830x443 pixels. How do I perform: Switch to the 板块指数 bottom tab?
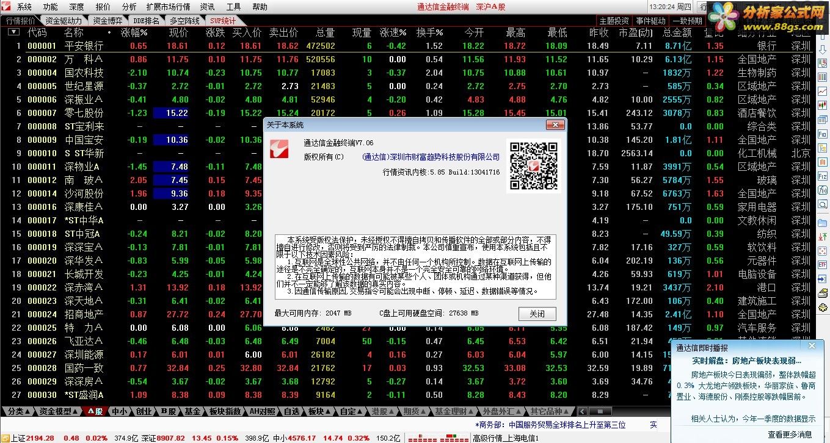pos(225,411)
